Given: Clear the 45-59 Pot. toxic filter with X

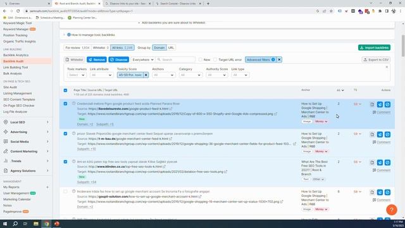Looking at the screenshot, I should [146, 75].
